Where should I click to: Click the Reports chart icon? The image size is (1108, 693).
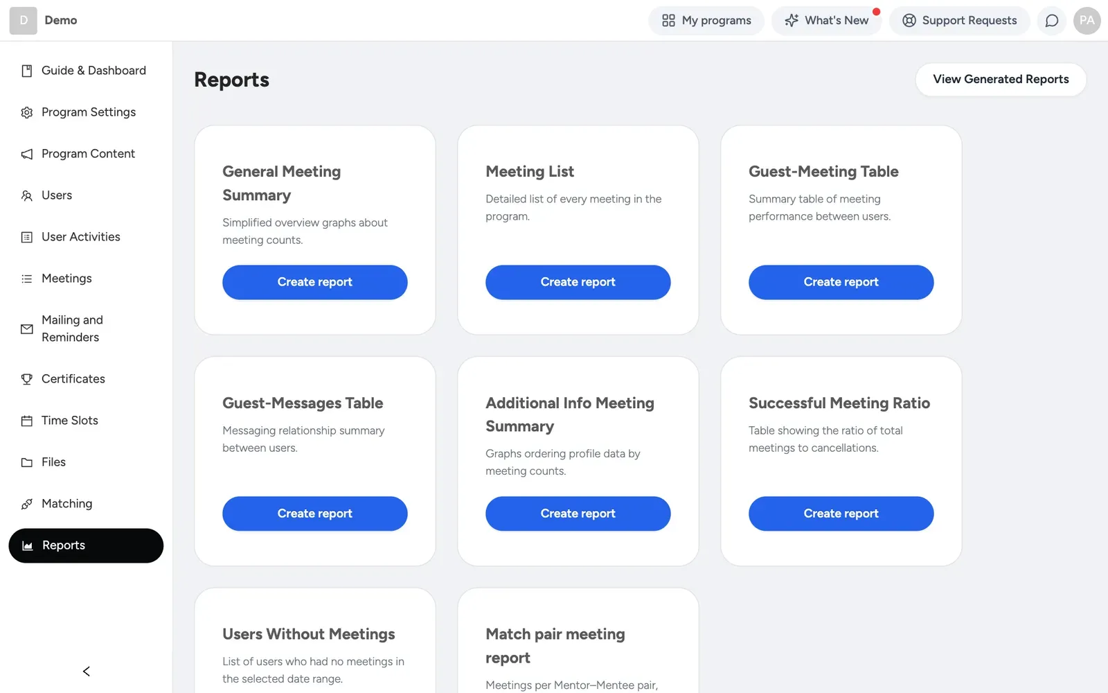point(28,546)
